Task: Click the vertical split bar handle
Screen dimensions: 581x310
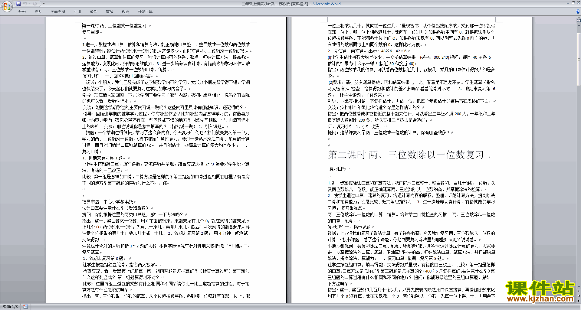Action: 579,18
